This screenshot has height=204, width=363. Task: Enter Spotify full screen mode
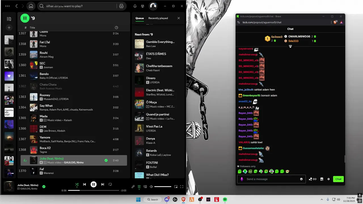coord(182,187)
